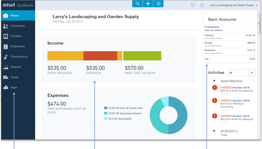
Task: Click the Bank Accounts heading
Action: point(222,20)
